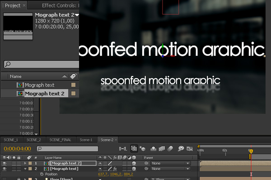The width and height of the screenshot is (271, 180).
Task: Expand Mograph text 2 layer properties
Action: (x=25, y=163)
